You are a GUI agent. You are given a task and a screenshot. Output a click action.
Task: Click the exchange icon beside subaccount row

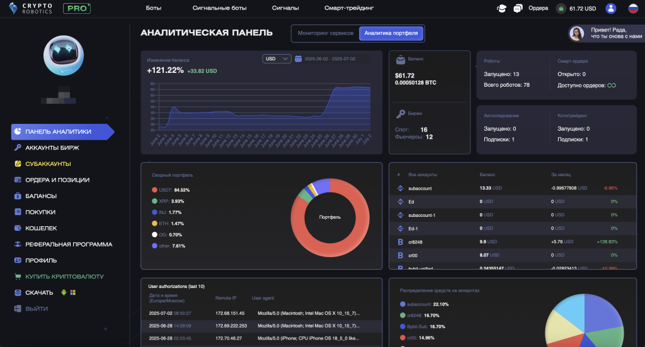click(400, 188)
